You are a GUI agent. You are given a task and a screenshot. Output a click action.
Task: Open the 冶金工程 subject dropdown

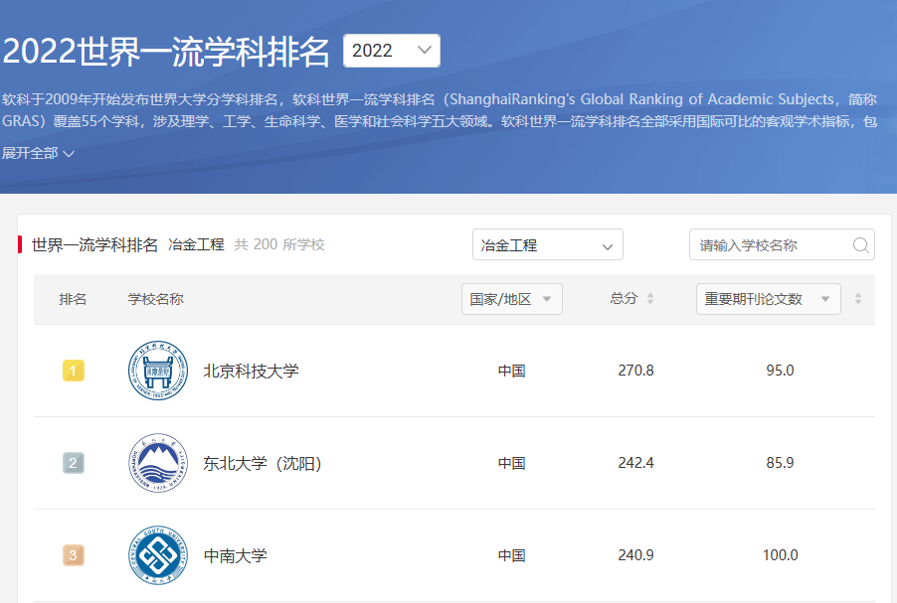[548, 244]
